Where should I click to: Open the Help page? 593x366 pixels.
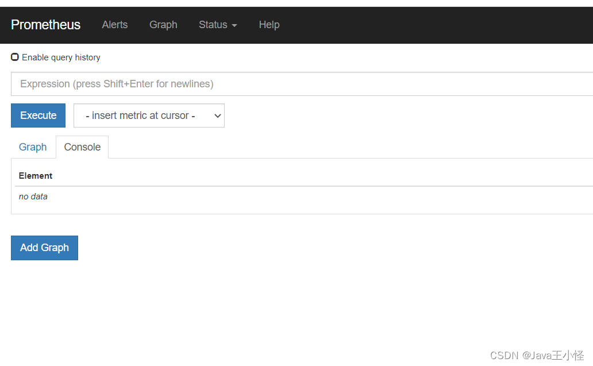(x=269, y=25)
